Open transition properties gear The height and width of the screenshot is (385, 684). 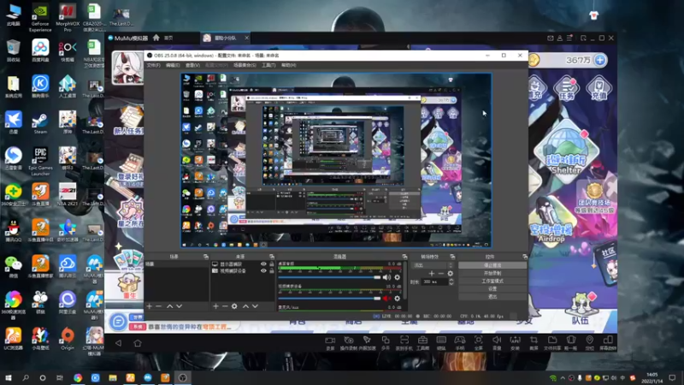click(451, 274)
